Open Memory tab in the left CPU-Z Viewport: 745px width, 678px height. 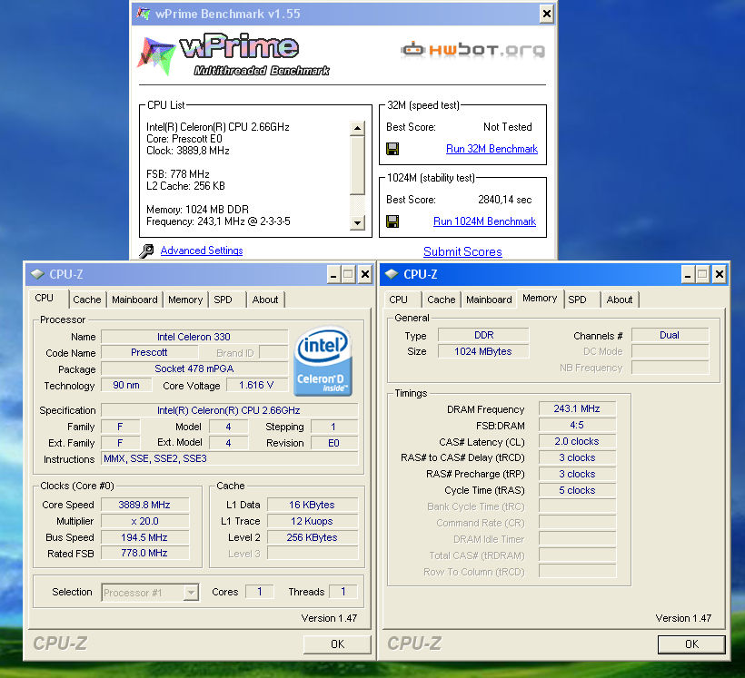(x=185, y=300)
